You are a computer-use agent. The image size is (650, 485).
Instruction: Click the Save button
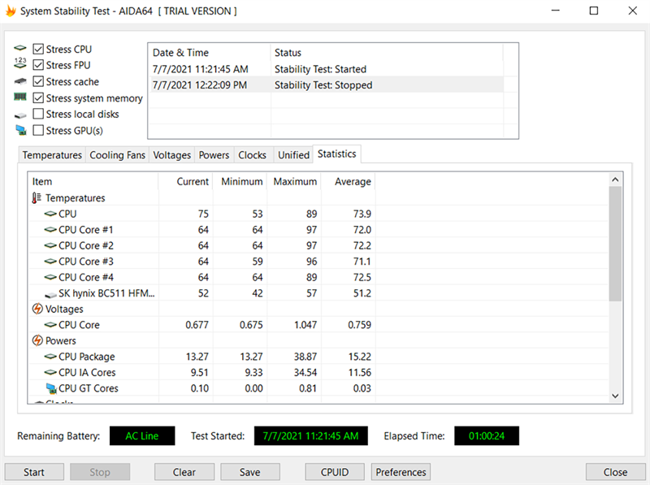[250, 472]
